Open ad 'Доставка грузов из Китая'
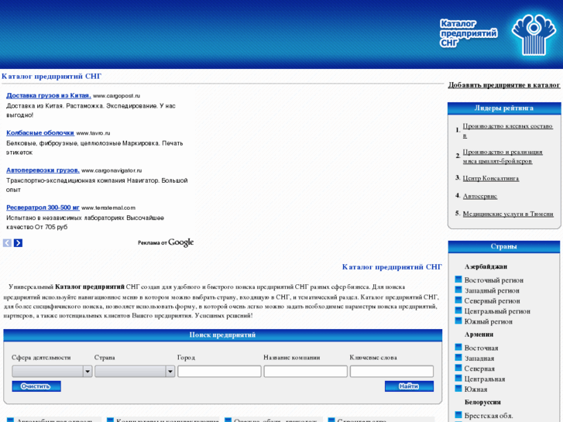This screenshot has height=422, width=563. tap(49, 95)
